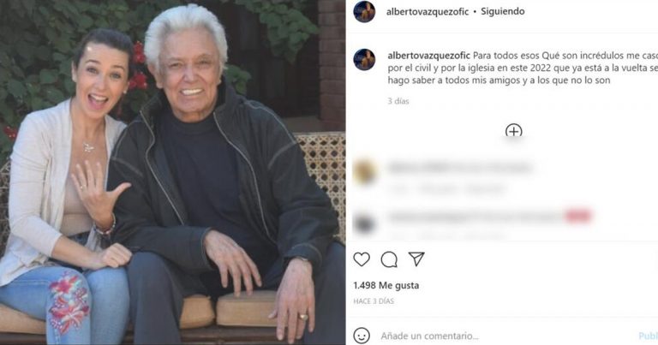Like the post with the heart icon
The width and height of the screenshot is (658, 345).
(362, 259)
